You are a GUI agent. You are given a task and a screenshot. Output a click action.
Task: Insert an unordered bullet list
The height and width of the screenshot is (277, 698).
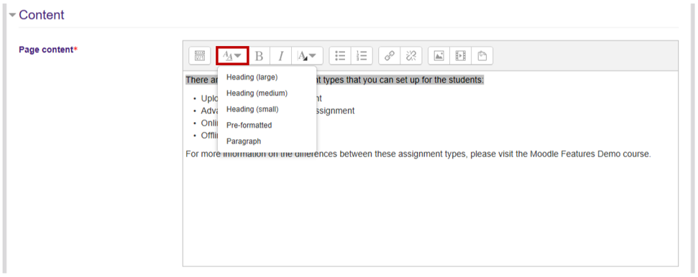coord(340,56)
